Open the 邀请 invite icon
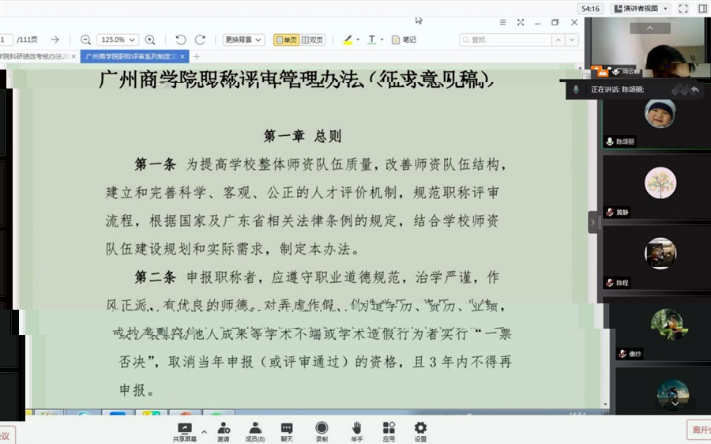The height and width of the screenshot is (444, 711). pyautogui.click(x=223, y=432)
